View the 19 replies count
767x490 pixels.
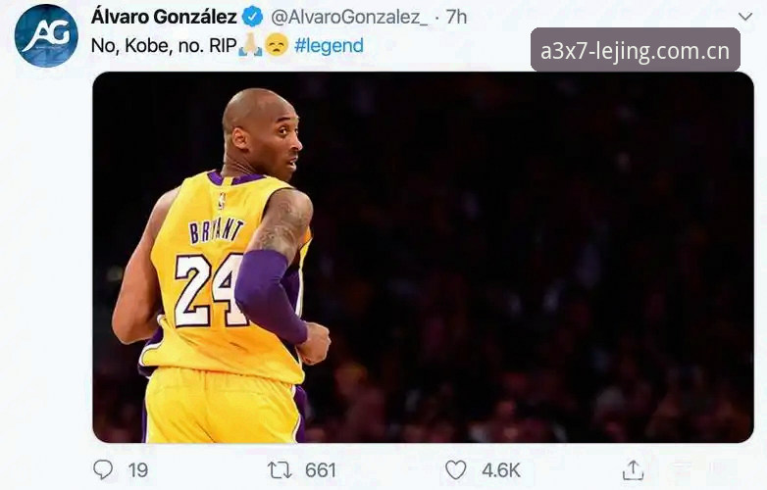pos(138,470)
